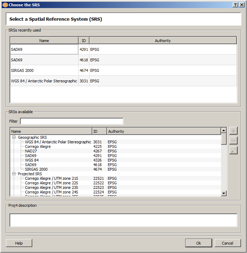Viewport: 247px width, 253px height.
Task: Select recently used WGS 84 / Antarctic Polar Stereographic
Action: (x=123, y=81)
